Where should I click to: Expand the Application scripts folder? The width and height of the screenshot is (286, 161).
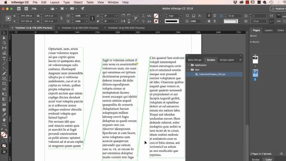(188, 65)
